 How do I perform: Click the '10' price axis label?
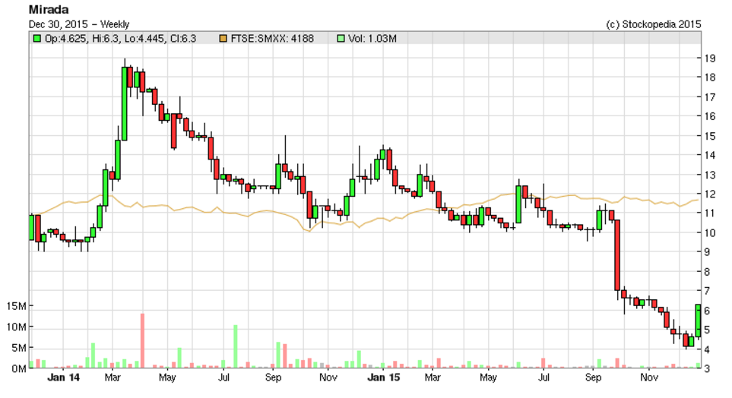[x=710, y=232]
